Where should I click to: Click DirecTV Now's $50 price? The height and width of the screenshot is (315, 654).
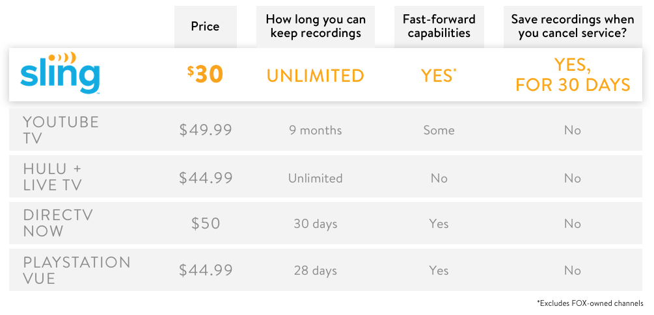[206, 224]
